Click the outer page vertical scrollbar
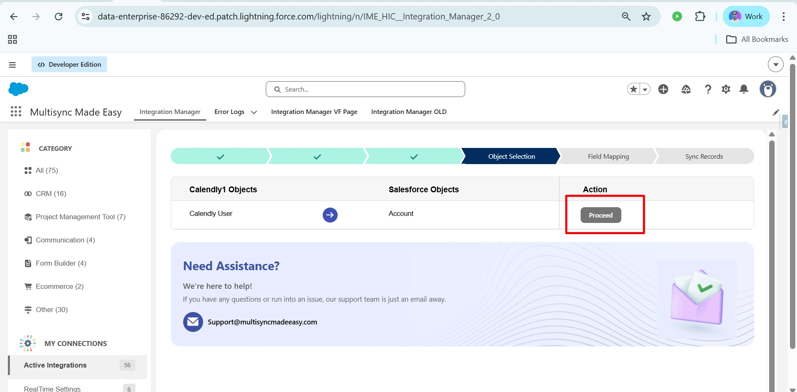Screen dimensions: 797x392 [792, 207]
